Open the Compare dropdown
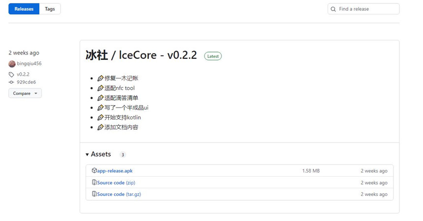 [25, 93]
